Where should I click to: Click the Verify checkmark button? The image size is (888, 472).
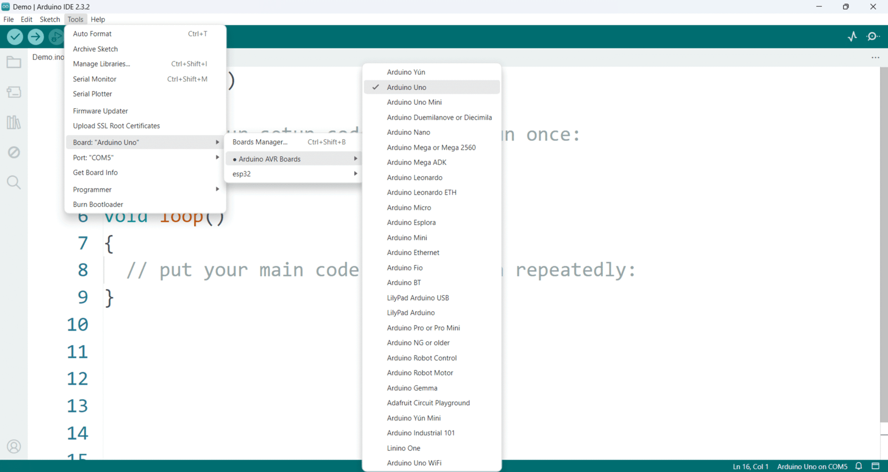15,37
